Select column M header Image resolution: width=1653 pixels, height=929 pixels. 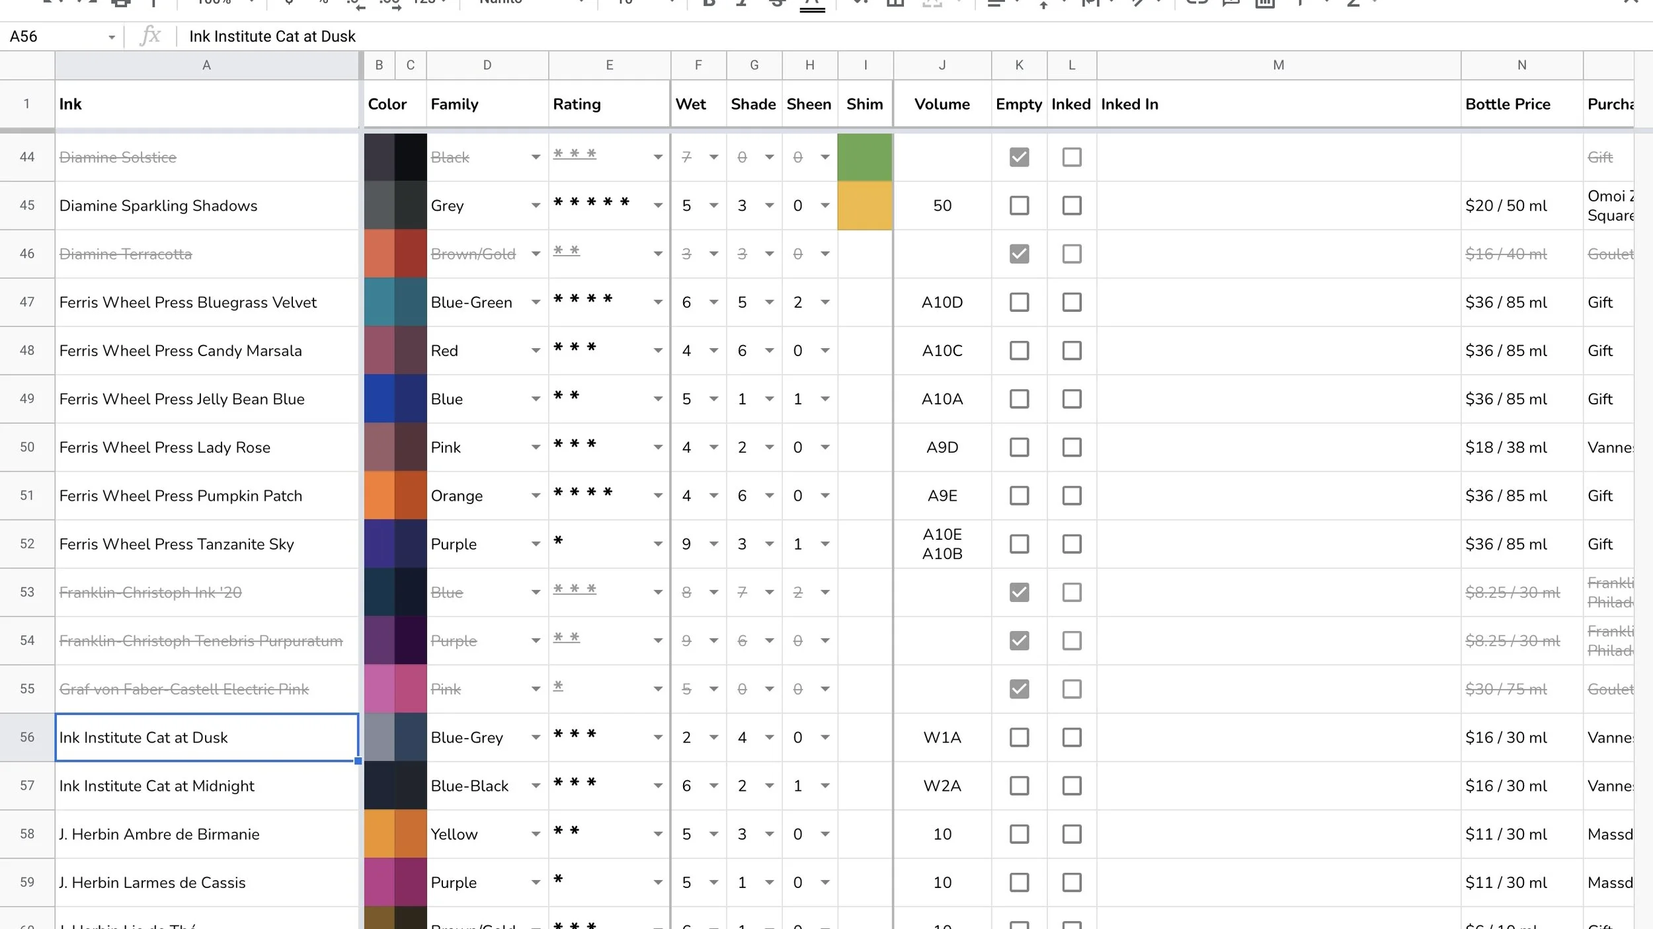coord(1279,65)
